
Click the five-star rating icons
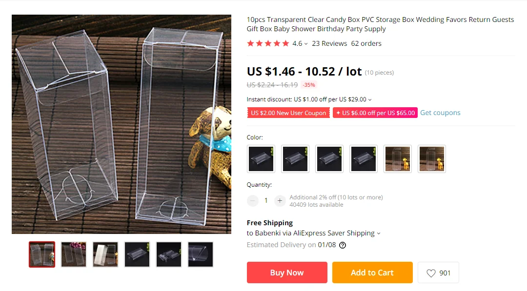(268, 43)
